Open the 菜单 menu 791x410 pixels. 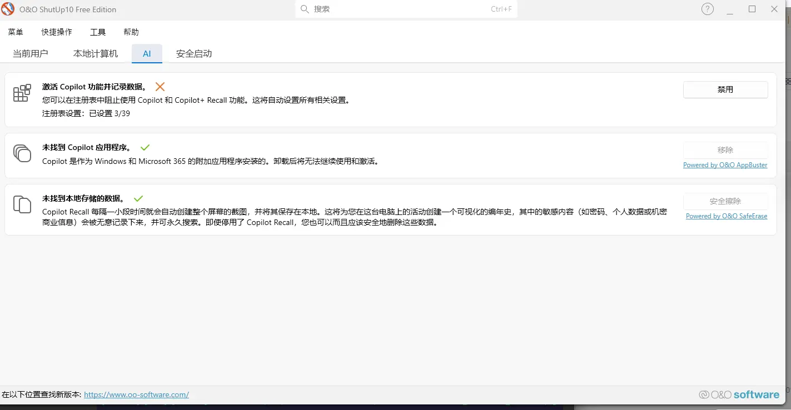[x=16, y=32]
